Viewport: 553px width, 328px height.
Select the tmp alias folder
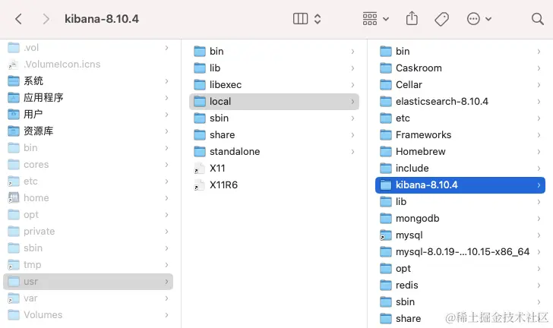pos(88,265)
